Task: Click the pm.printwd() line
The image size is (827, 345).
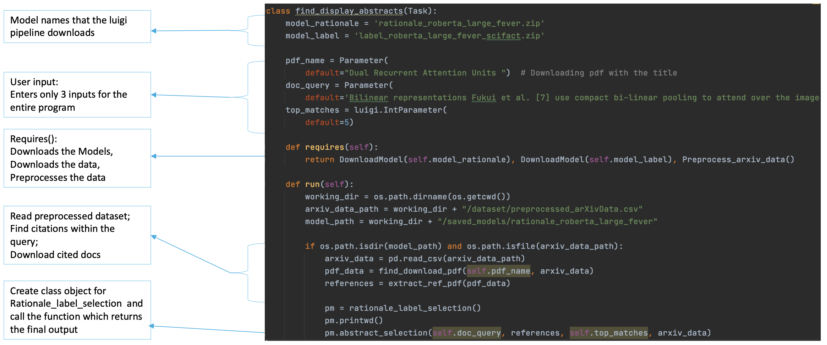Action: click(354, 321)
